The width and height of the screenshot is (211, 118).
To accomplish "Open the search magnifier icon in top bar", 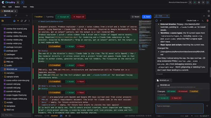I will click(199, 2).
